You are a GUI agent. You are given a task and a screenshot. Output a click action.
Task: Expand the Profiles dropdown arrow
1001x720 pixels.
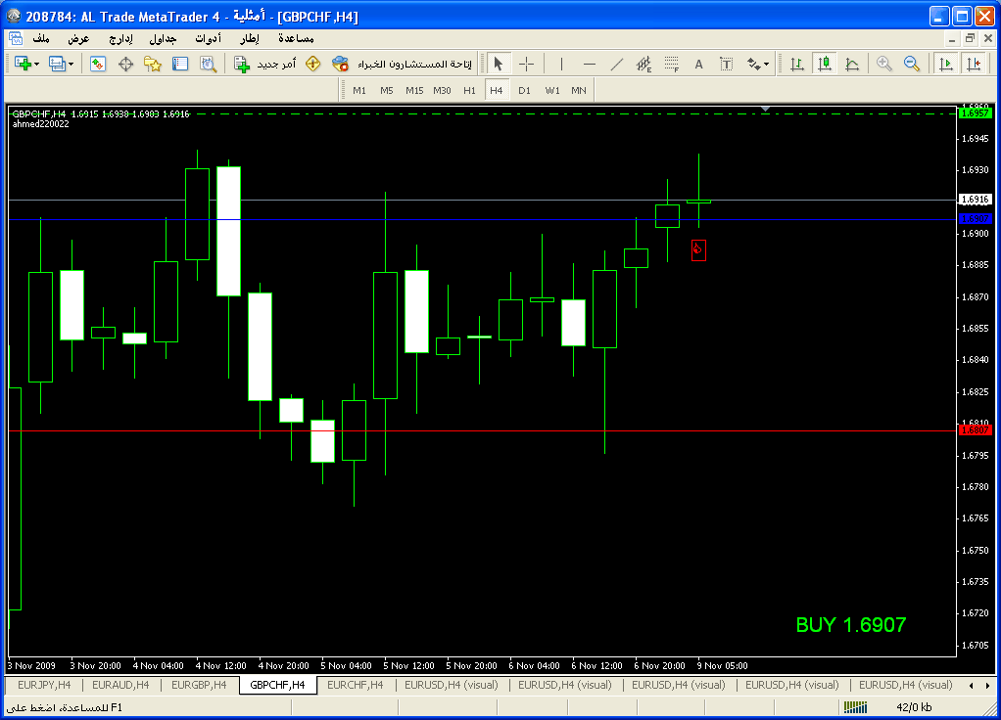pyautogui.click(x=71, y=65)
